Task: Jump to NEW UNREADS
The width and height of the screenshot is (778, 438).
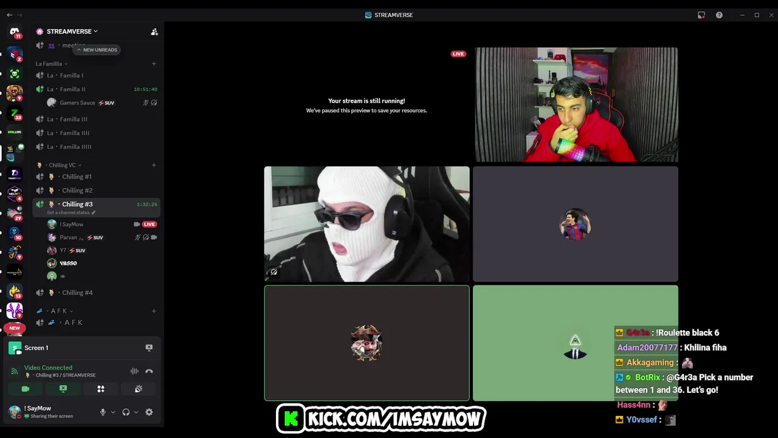Action: point(97,50)
